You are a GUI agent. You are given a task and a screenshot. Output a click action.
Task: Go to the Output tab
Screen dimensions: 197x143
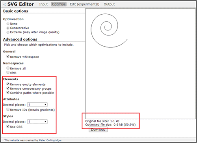109,4
